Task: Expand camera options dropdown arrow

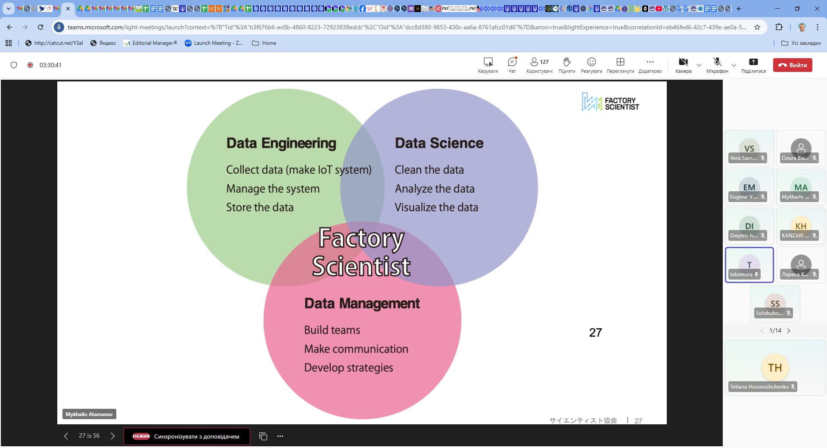Action: click(699, 65)
